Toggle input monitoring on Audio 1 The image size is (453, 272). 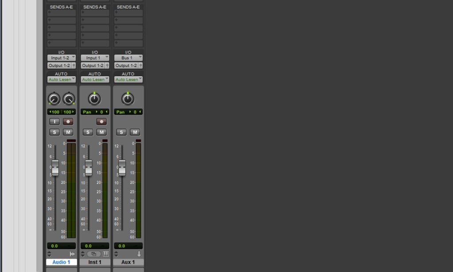[54, 121]
